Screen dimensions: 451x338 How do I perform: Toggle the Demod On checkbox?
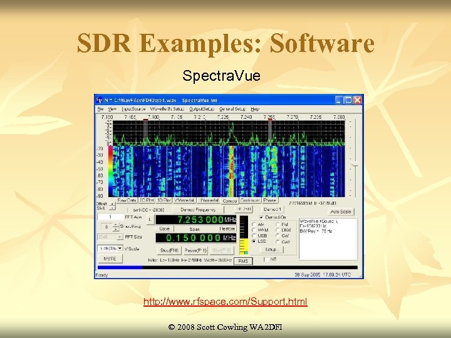pyautogui.click(x=261, y=218)
